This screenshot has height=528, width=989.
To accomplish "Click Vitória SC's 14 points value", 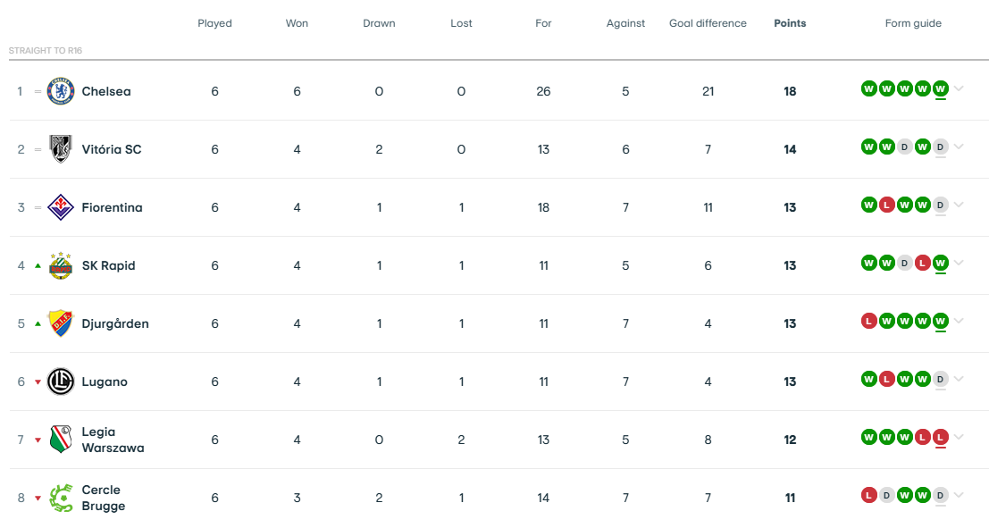I will [790, 149].
